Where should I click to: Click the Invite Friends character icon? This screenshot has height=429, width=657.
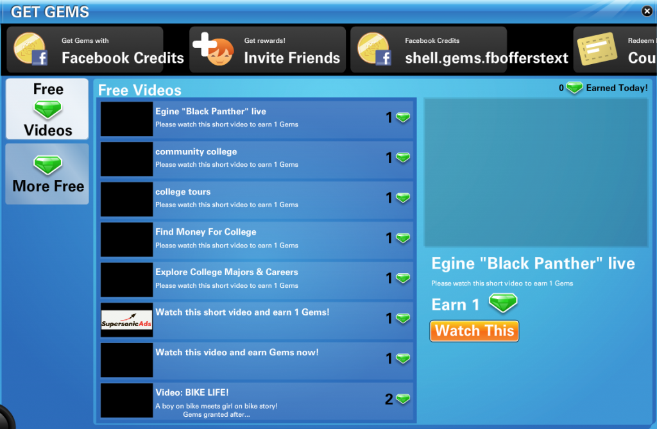tap(214, 50)
